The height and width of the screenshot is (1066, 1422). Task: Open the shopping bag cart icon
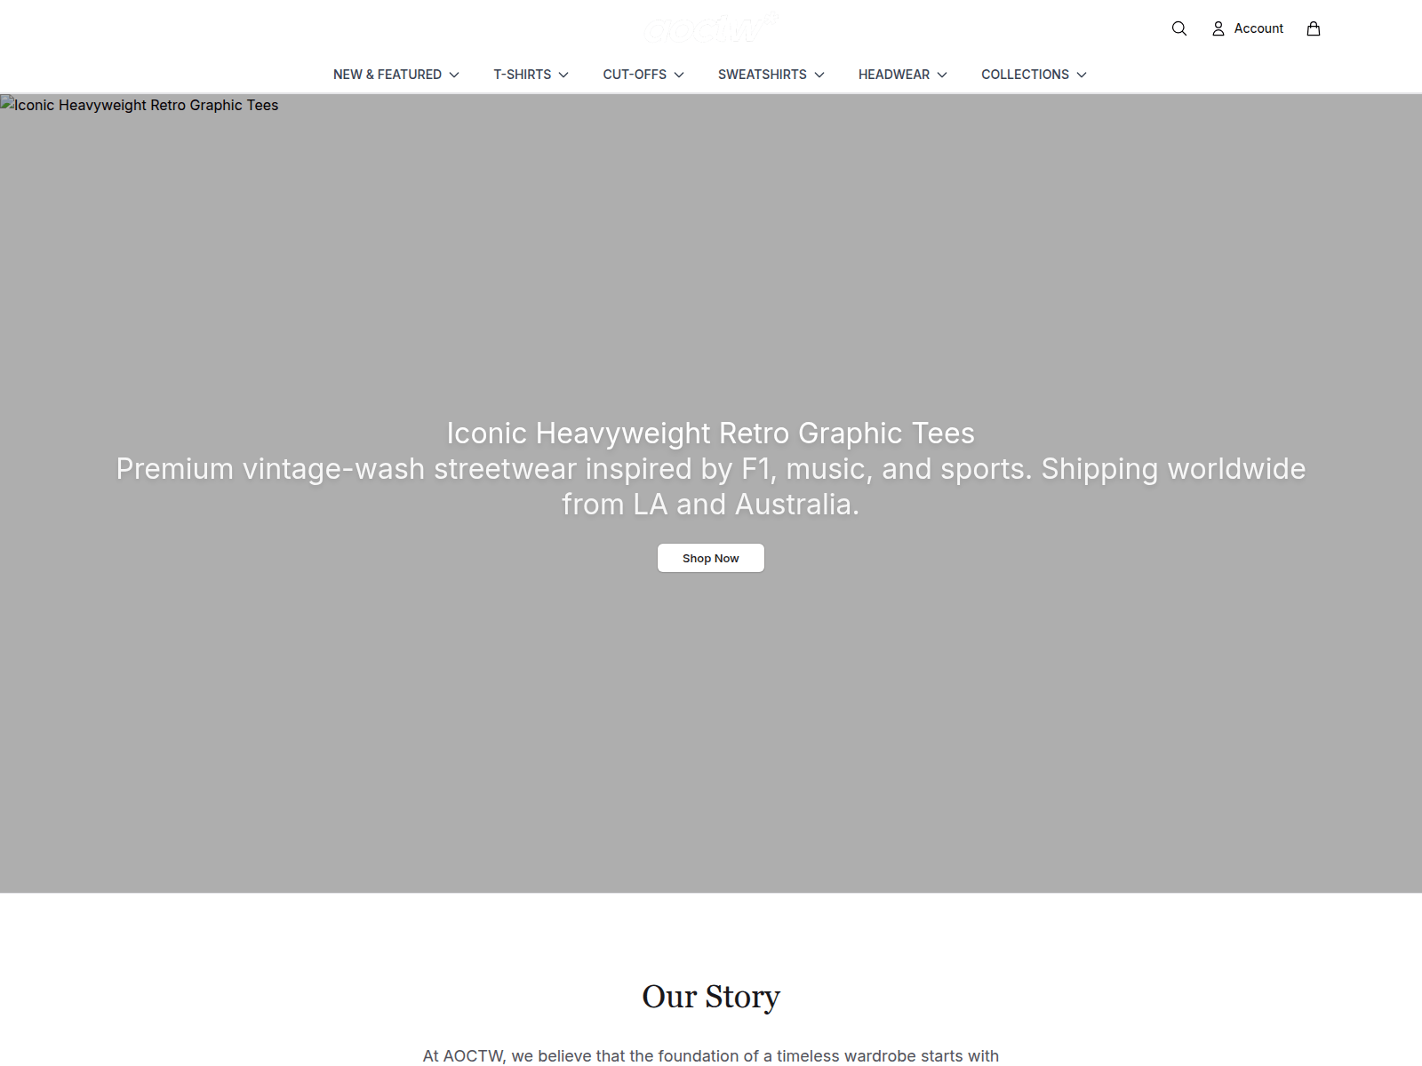tap(1314, 28)
